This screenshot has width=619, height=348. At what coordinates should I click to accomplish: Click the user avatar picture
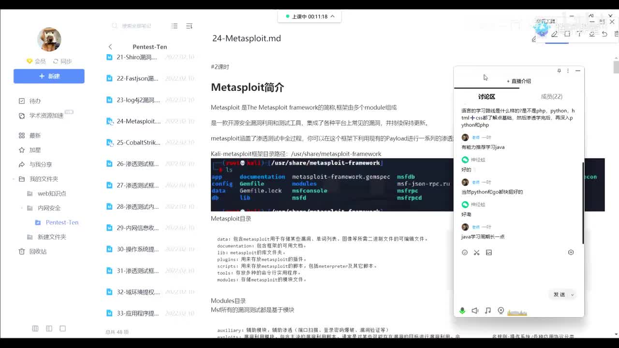49,39
